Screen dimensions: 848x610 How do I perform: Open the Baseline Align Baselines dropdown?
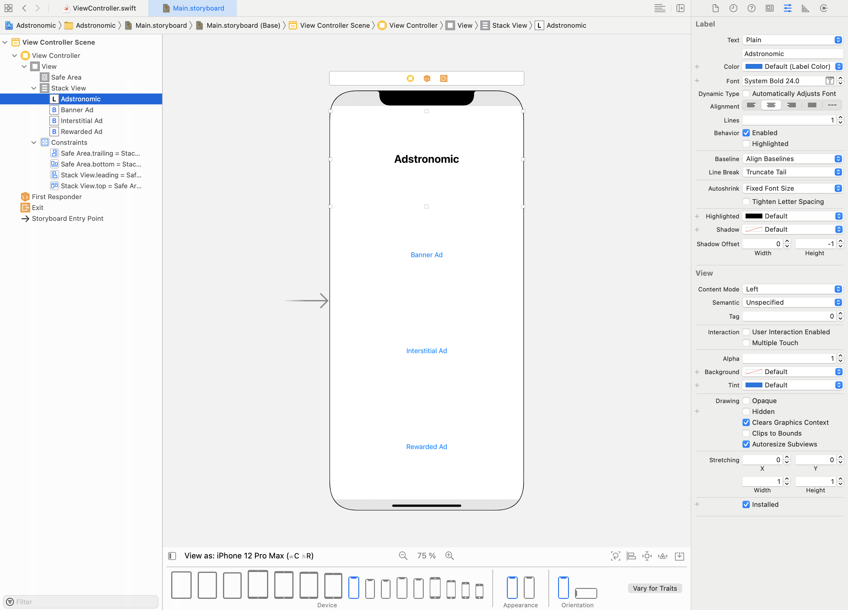[x=792, y=159]
